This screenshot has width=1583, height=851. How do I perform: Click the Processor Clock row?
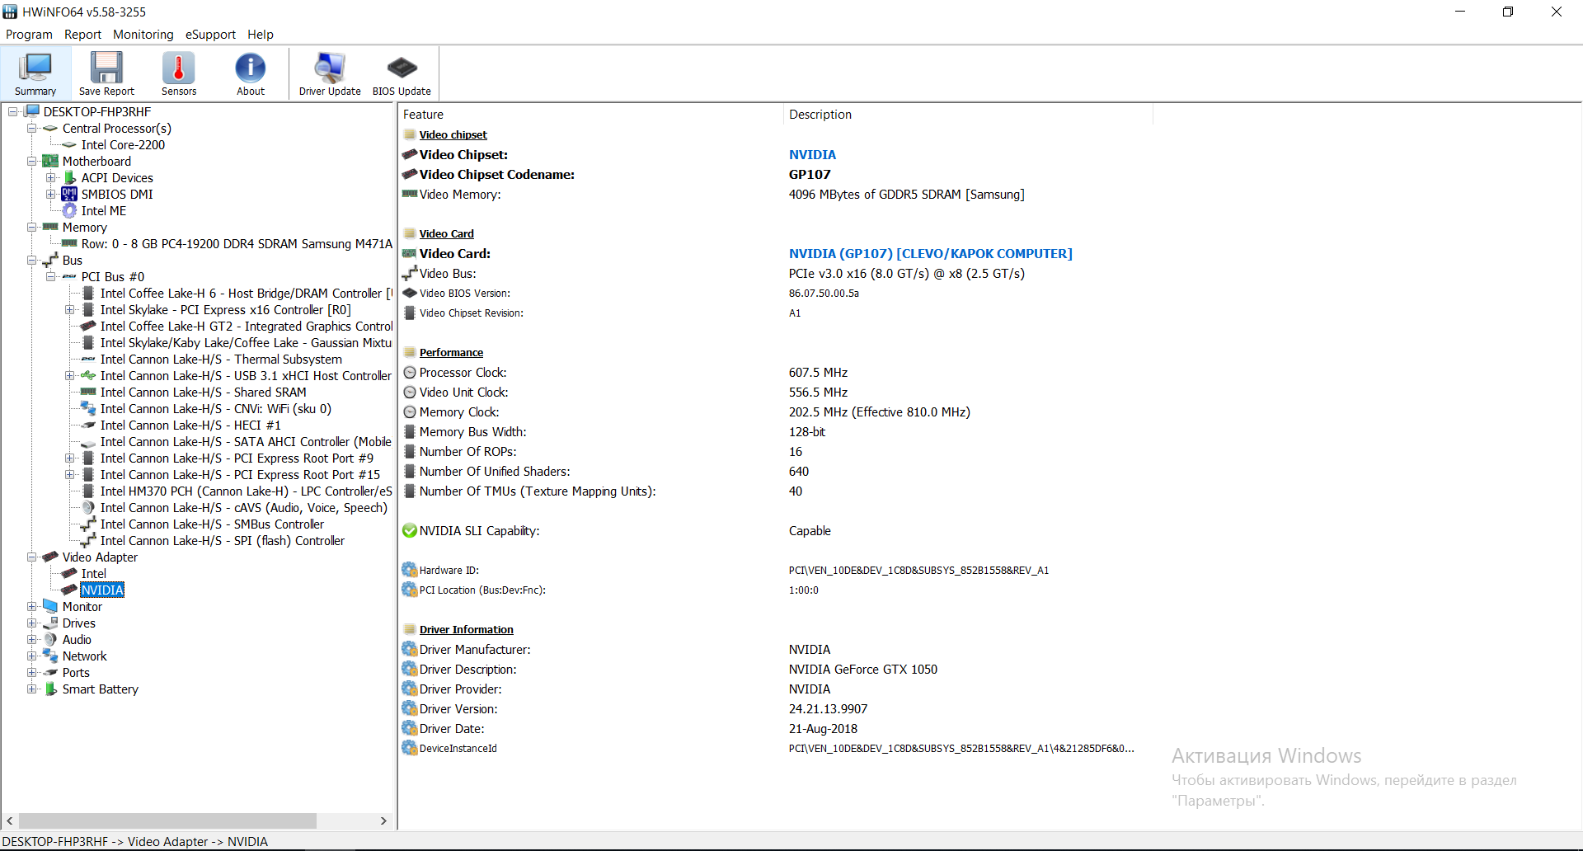point(775,372)
